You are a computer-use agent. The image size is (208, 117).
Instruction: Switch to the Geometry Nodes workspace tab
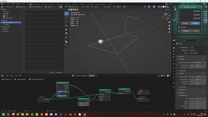(x=100, y=4)
